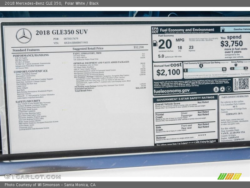Image resolution: width=250 pixels, height=188 pixels.
Task: Click the EPA DOT logo
Action: coord(155,30)
